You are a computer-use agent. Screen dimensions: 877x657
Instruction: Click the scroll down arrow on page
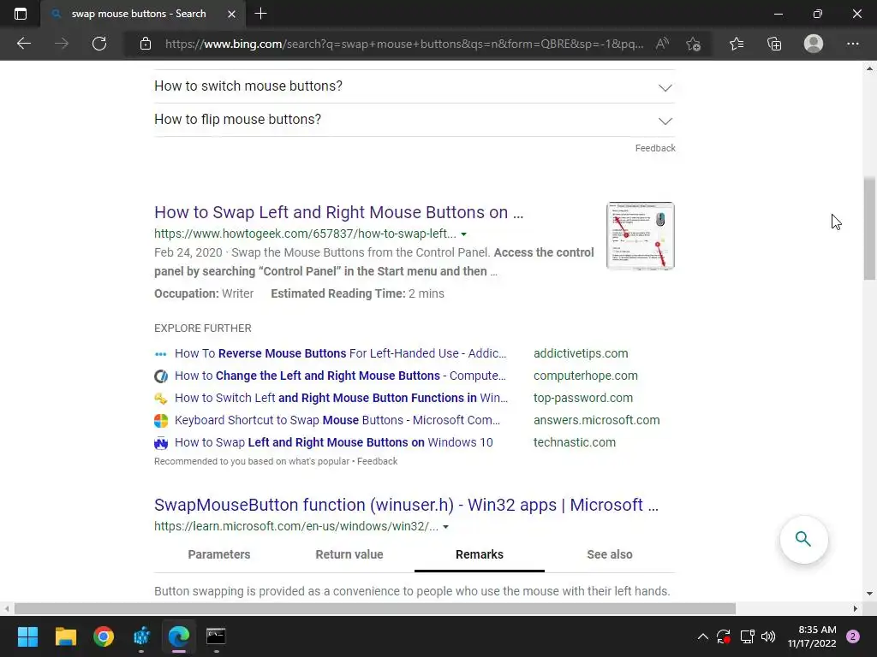(x=869, y=594)
